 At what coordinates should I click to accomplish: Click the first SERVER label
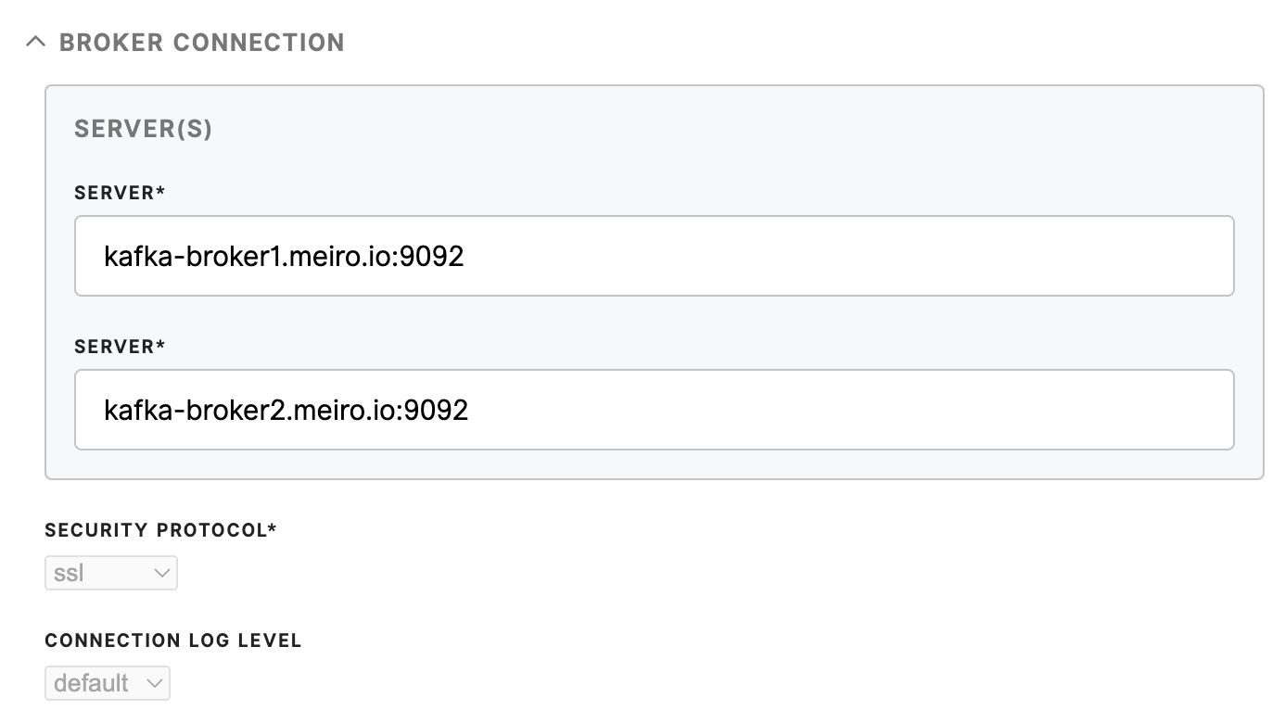point(120,193)
